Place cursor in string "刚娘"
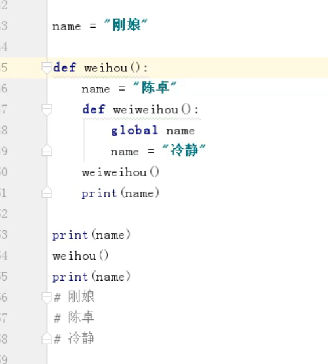This screenshot has width=328, height=364. tap(126, 25)
